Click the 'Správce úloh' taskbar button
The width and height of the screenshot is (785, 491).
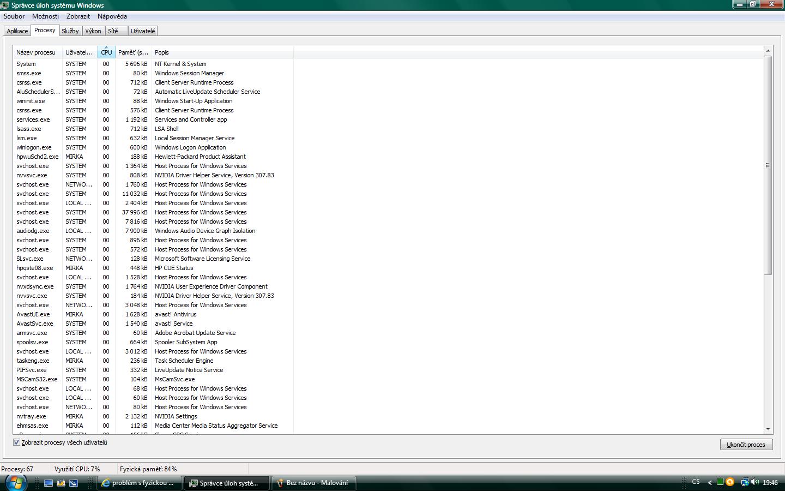(x=227, y=483)
